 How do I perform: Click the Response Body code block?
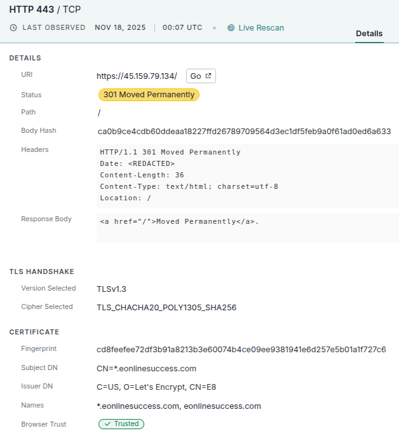(x=247, y=226)
